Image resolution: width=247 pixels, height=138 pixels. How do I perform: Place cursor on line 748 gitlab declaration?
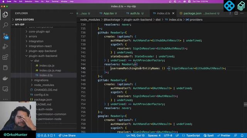click(x=112, y=80)
